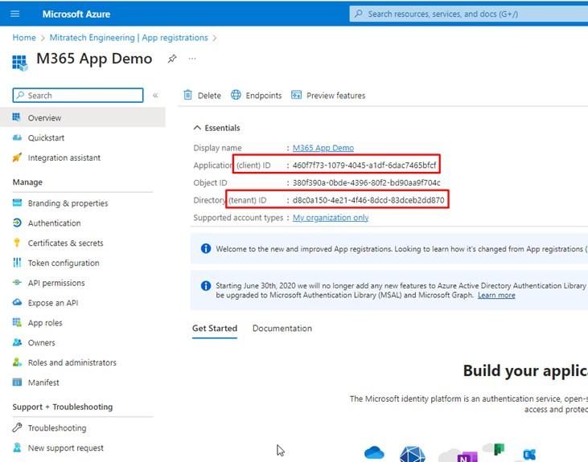This screenshot has height=462, width=588.
Task: Open the My organization only link
Action: (x=331, y=218)
